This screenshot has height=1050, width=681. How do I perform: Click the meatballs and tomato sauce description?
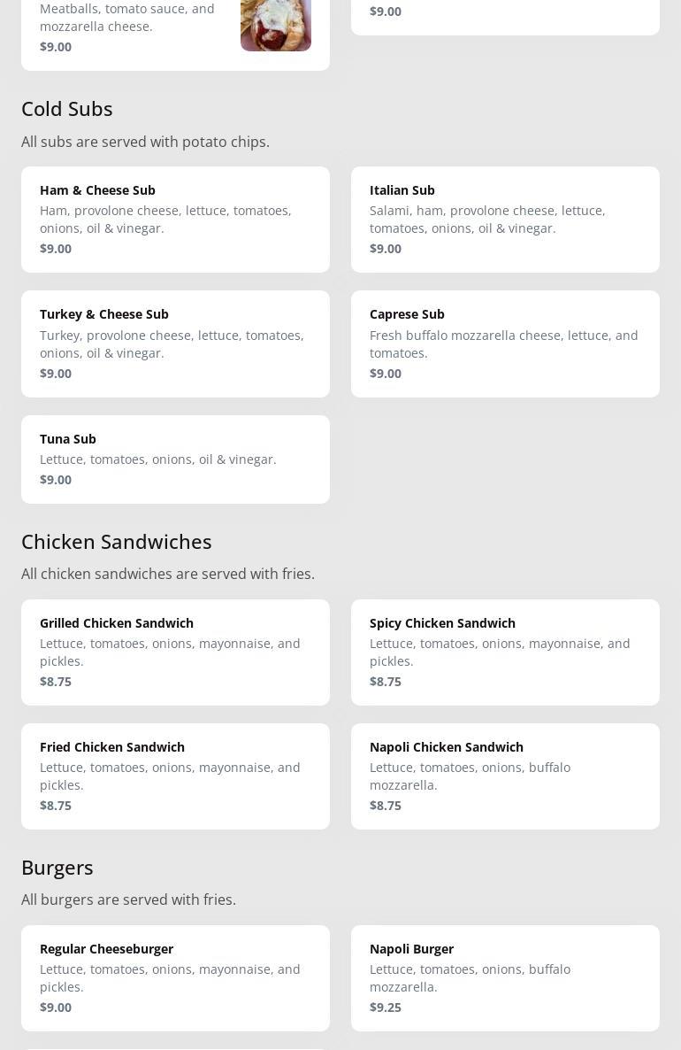(127, 17)
